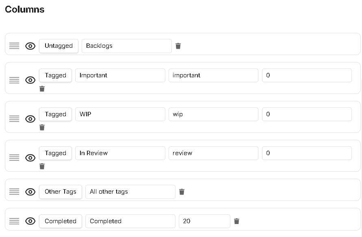Click the drag handle on Completed row
The image size is (362, 237).
[x=14, y=221]
